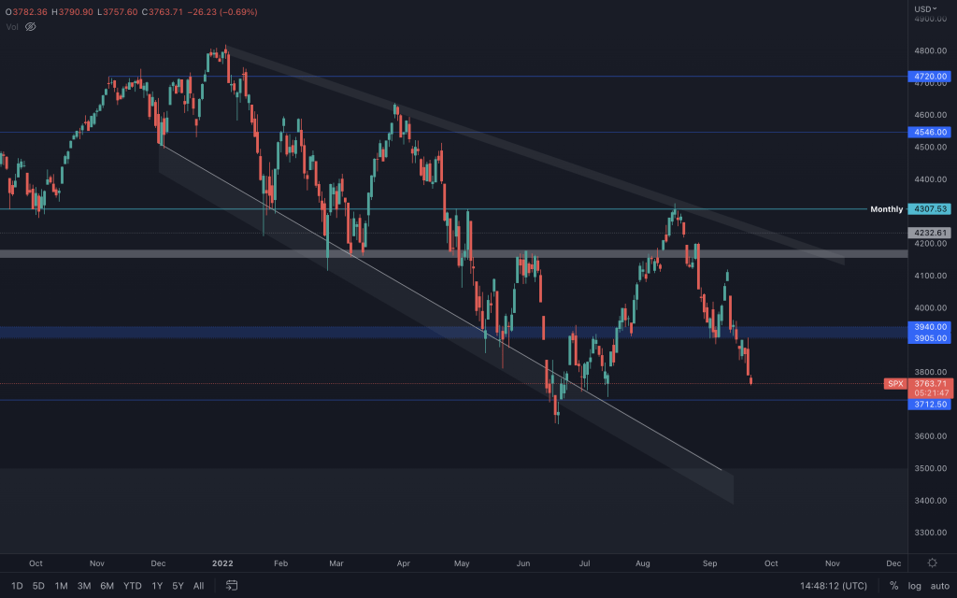Click the 4000.00 tick on price axis
The image size is (957, 598).
(x=930, y=308)
